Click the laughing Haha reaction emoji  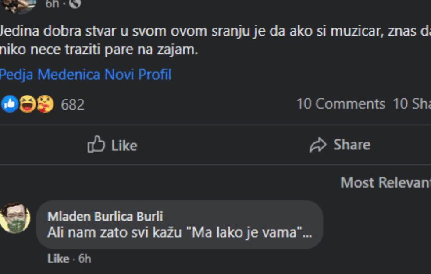(27, 104)
